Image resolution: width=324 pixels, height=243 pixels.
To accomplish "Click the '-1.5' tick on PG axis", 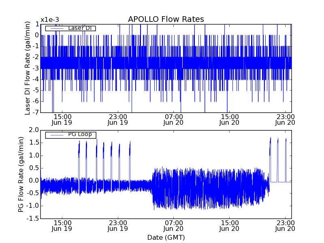I will 33,218.
